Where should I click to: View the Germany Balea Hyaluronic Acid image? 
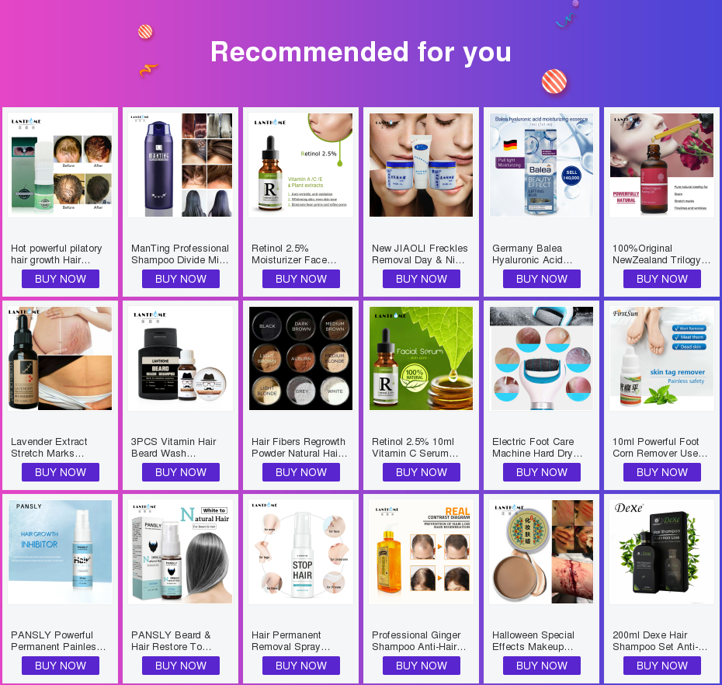pyautogui.click(x=542, y=165)
